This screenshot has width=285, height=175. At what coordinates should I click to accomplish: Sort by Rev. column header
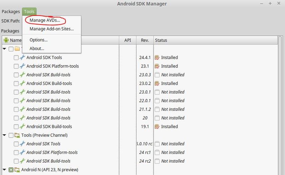(x=145, y=40)
